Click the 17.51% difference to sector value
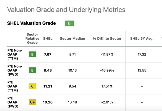 pyautogui.click(x=107, y=86)
